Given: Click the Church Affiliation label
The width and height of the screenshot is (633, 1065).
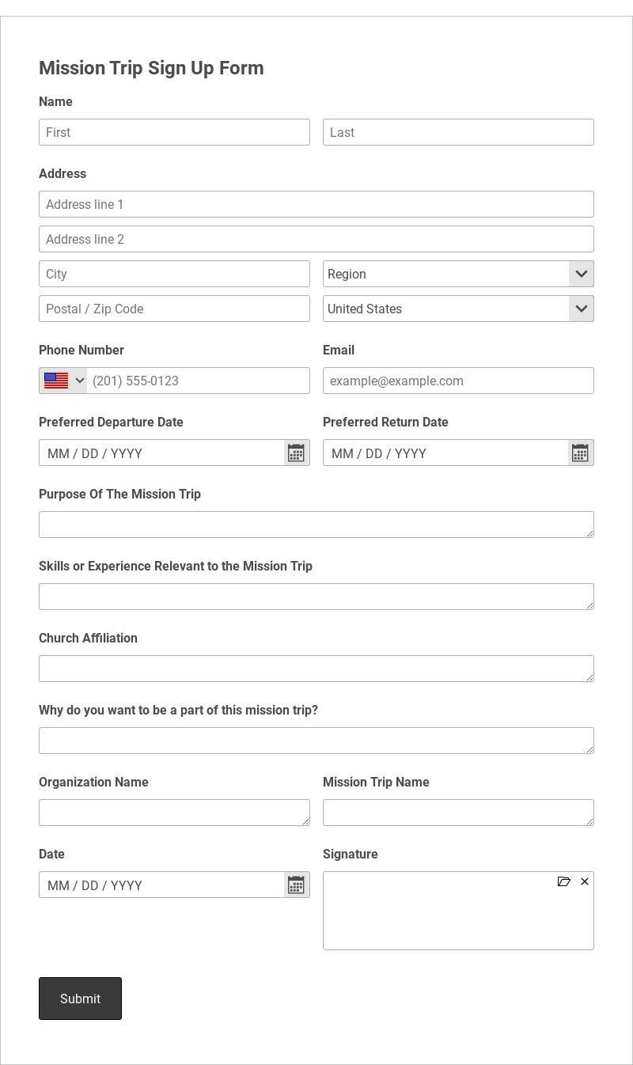Looking at the screenshot, I should pos(88,638).
